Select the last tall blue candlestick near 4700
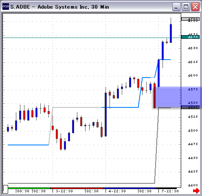 coord(171,33)
